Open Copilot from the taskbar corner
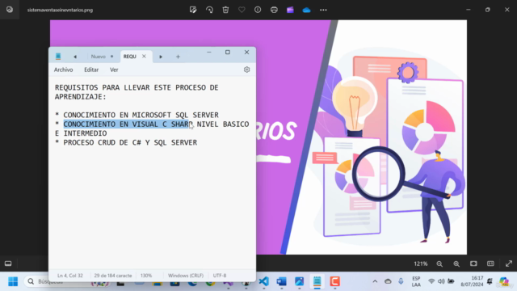The image size is (517, 291). coord(504,281)
